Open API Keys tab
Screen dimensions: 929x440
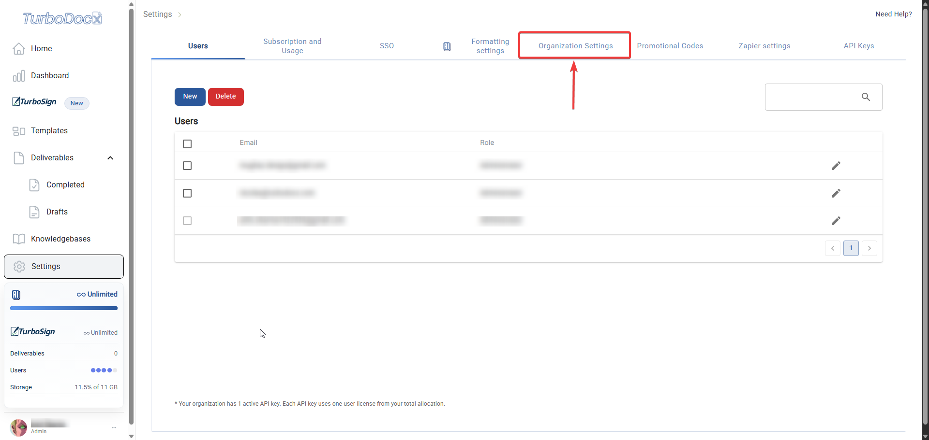click(859, 46)
